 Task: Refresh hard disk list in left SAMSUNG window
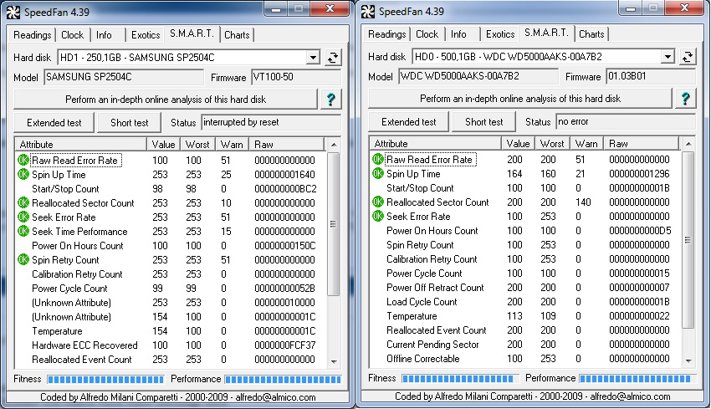coord(333,58)
